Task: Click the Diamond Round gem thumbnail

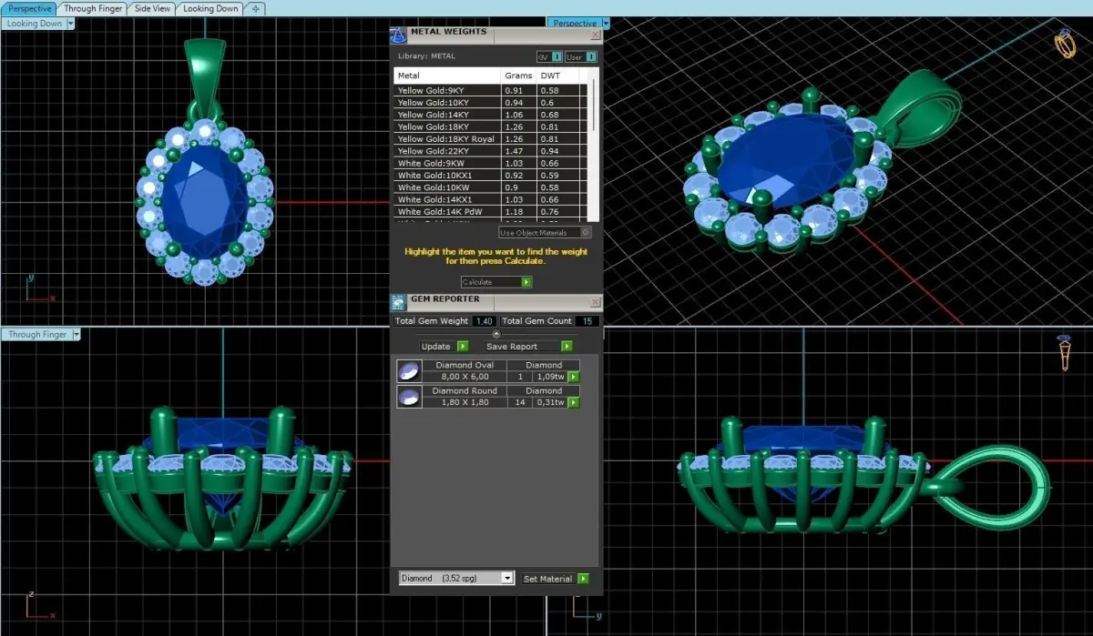Action: [x=409, y=396]
